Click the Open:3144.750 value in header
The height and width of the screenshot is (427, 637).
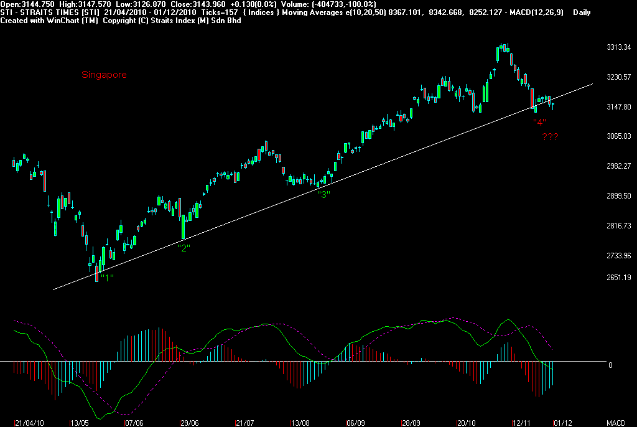(x=27, y=4)
